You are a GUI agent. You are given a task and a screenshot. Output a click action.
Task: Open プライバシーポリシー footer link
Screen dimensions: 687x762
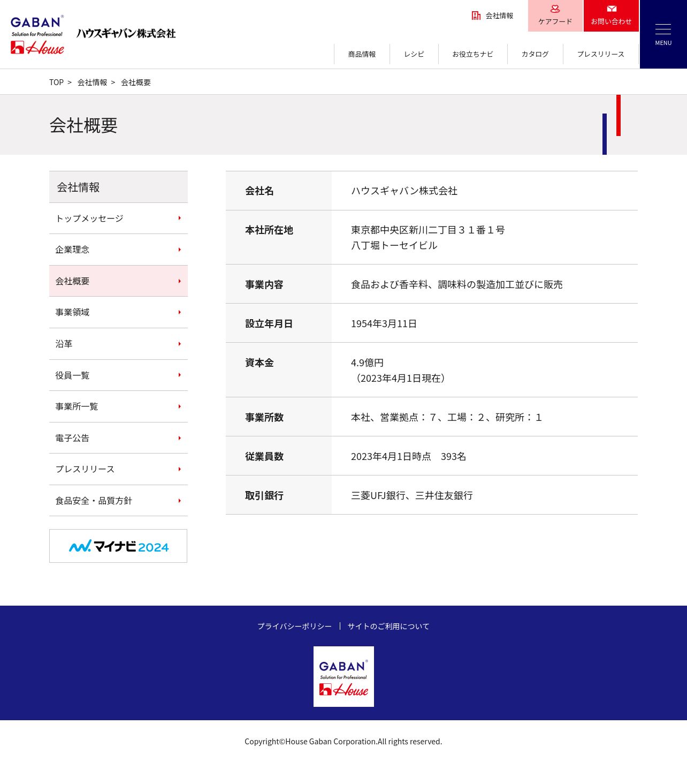[294, 626]
